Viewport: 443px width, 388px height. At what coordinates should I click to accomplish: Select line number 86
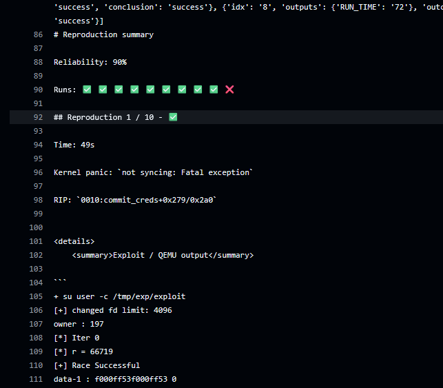click(x=38, y=34)
